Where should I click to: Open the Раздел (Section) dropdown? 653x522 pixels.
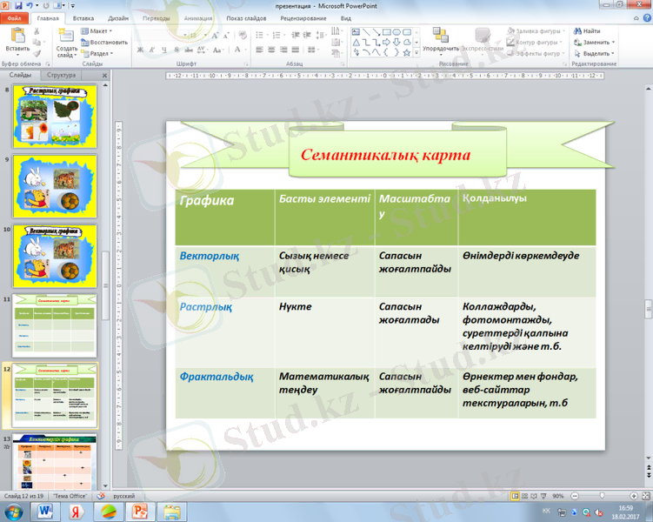click(101, 53)
